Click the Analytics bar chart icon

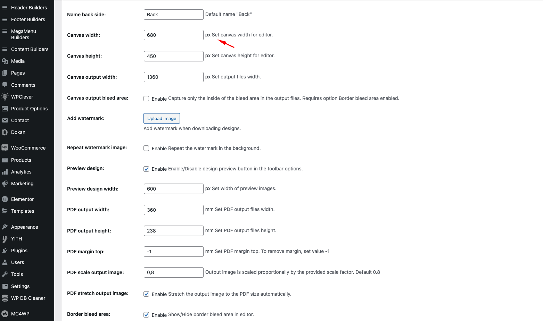5,172
